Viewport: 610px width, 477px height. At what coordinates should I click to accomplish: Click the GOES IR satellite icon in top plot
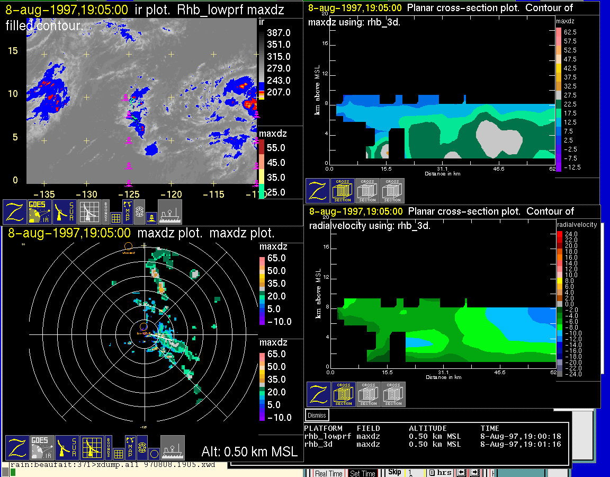40,211
